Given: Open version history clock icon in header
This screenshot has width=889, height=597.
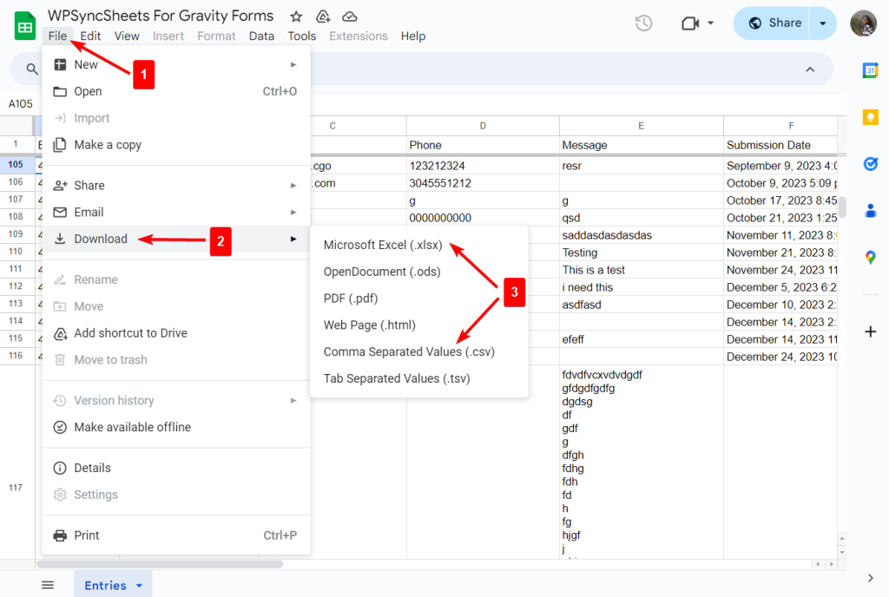Looking at the screenshot, I should (x=643, y=23).
